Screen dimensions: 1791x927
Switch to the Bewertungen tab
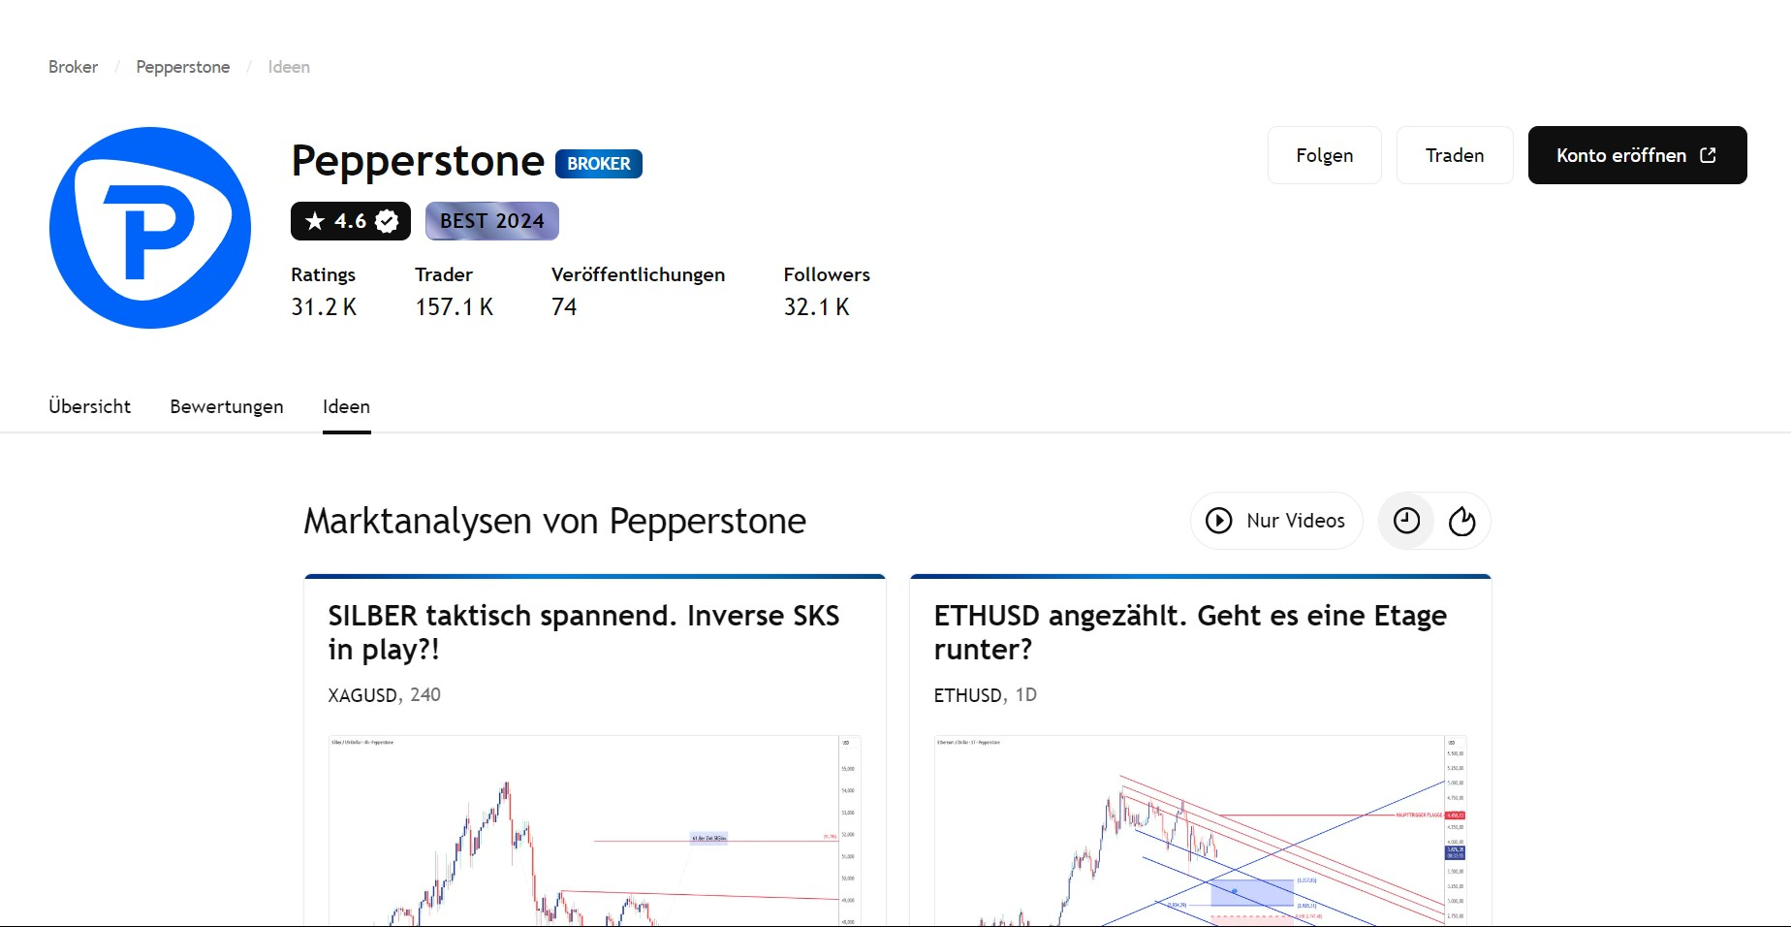click(226, 406)
